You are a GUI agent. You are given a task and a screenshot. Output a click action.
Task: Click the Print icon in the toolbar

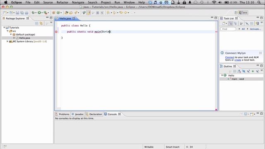(x=26, y=13)
